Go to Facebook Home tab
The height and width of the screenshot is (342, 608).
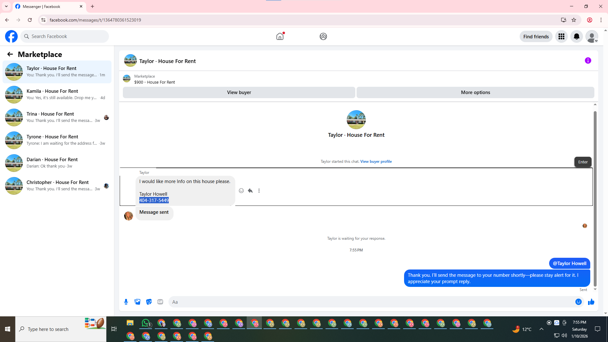(280, 36)
